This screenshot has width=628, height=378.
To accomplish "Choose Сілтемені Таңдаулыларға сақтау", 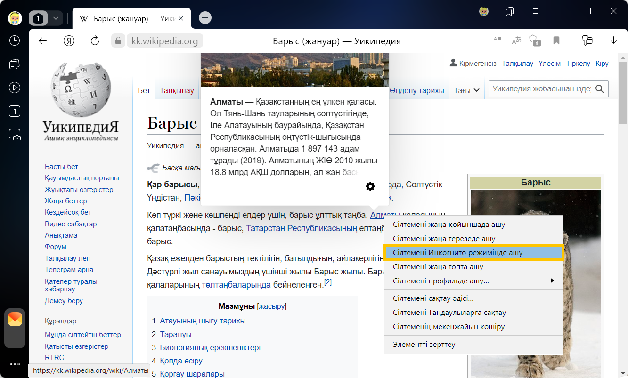I will pos(473,313).
